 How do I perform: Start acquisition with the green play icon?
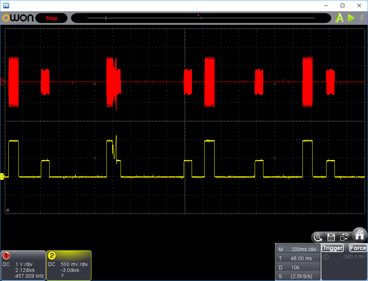tap(351, 18)
